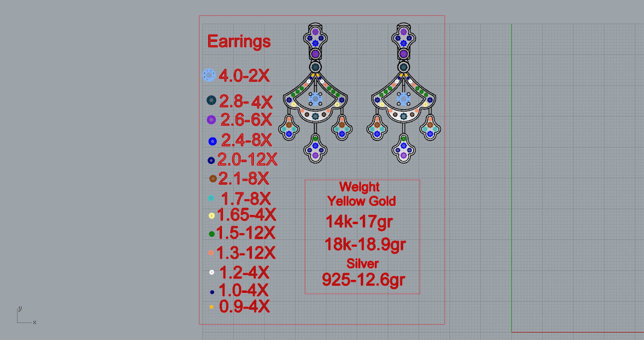
Task: Select the tiny dark blue 1.0 stone dot
Action: [x=212, y=292]
